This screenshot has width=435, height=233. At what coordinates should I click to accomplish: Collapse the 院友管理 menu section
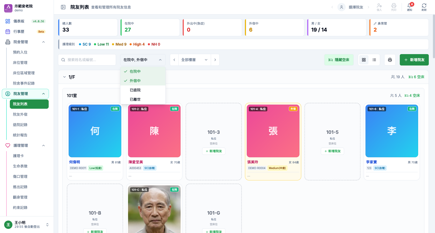point(25,94)
